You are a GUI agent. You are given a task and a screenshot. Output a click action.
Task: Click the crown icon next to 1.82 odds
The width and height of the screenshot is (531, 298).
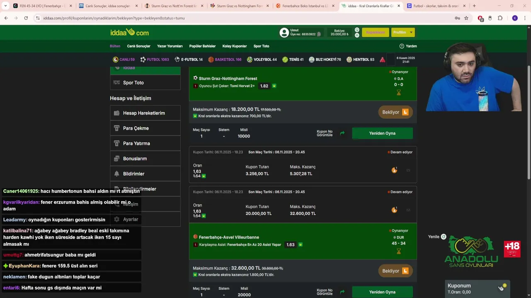[274, 86]
